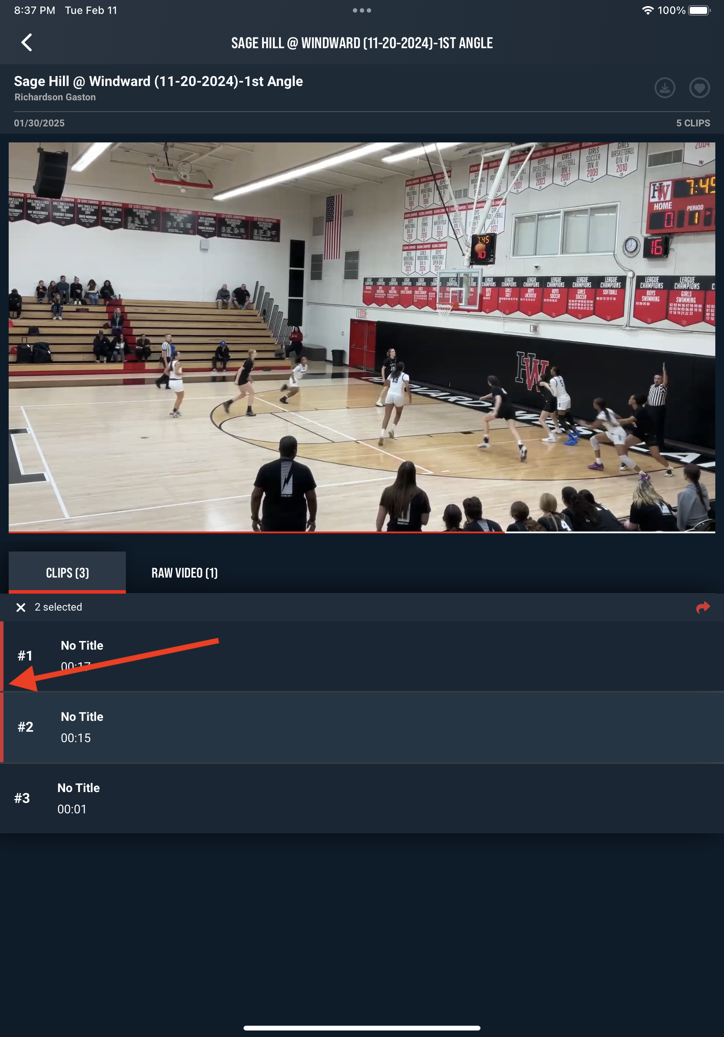This screenshot has width=724, height=1037.
Task: Share selected clips with the red arrow icon
Action: (x=703, y=607)
